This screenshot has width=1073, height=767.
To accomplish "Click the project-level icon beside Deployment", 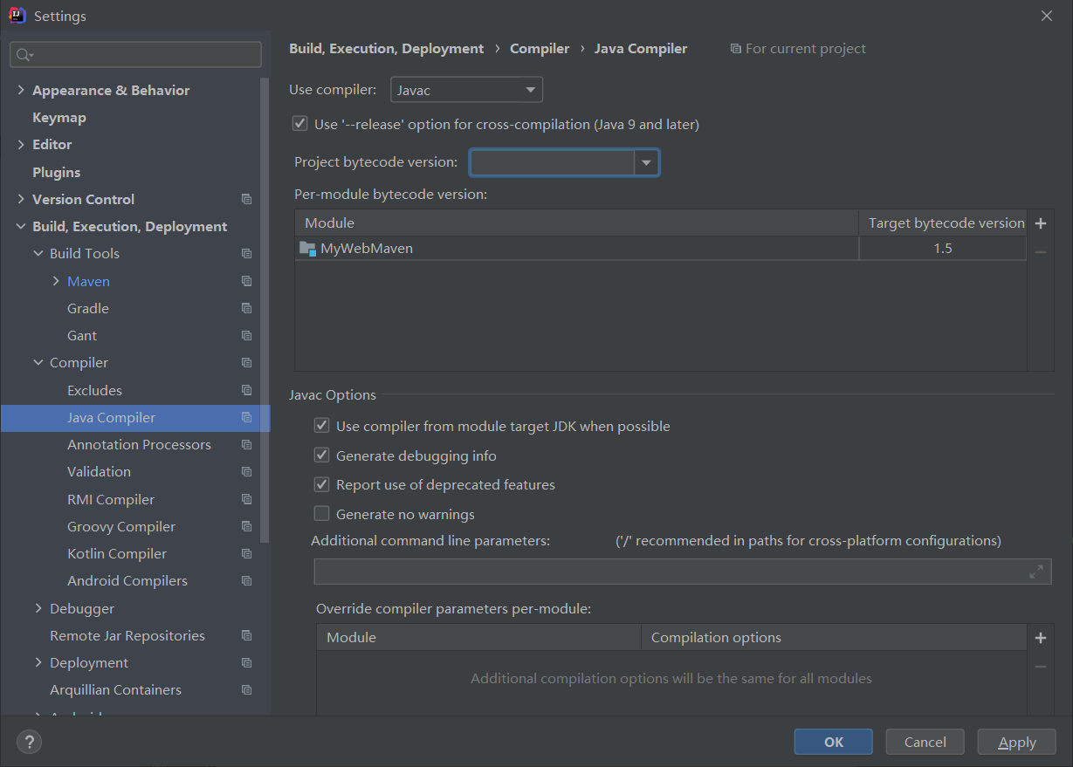I will click(247, 662).
